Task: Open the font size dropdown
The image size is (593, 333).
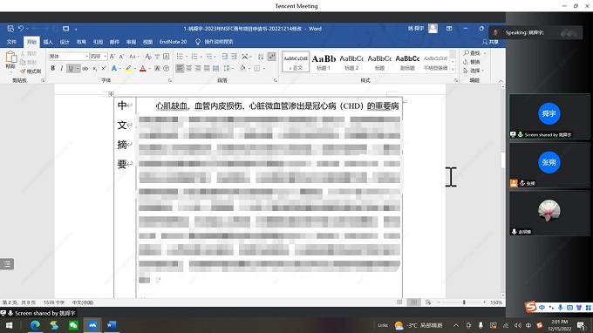Action: click(x=99, y=57)
